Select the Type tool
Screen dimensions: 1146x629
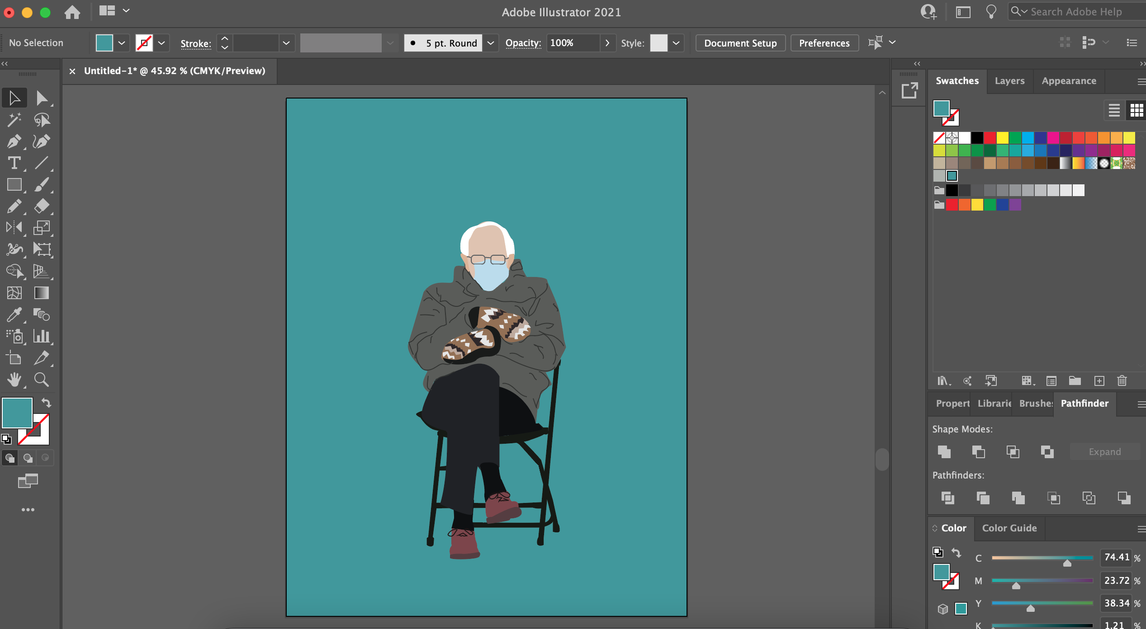click(14, 163)
